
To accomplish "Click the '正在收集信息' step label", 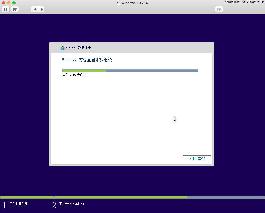I will click(x=19, y=204).
